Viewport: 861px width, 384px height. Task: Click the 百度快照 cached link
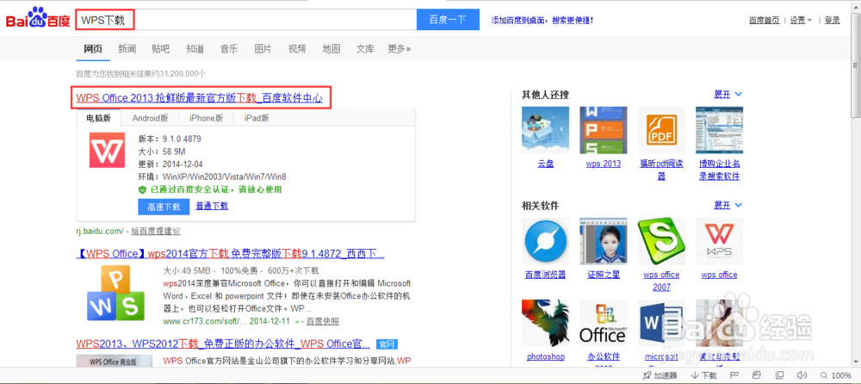(x=322, y=322)
